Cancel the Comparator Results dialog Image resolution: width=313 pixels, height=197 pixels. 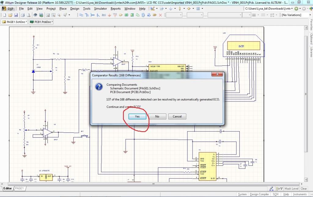coord(177,117)
